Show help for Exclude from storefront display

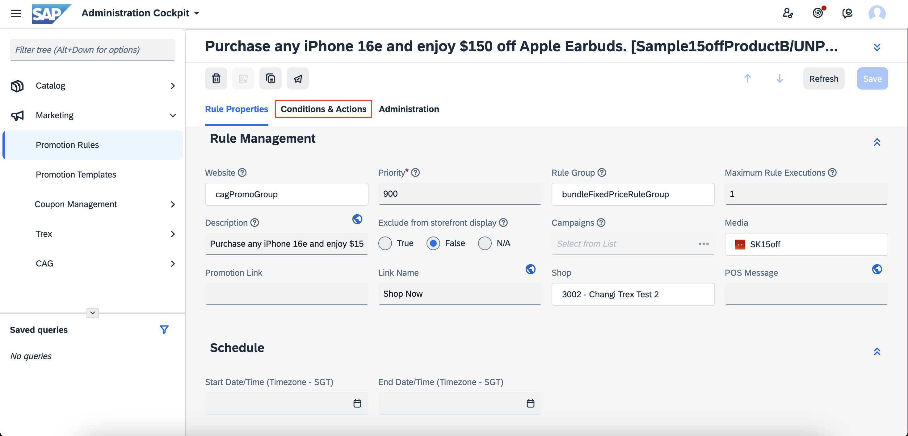coord(503,223)
